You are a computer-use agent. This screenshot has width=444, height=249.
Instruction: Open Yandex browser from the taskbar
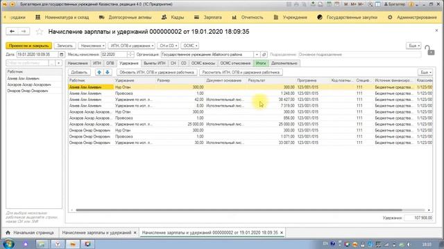click(58, 244)
